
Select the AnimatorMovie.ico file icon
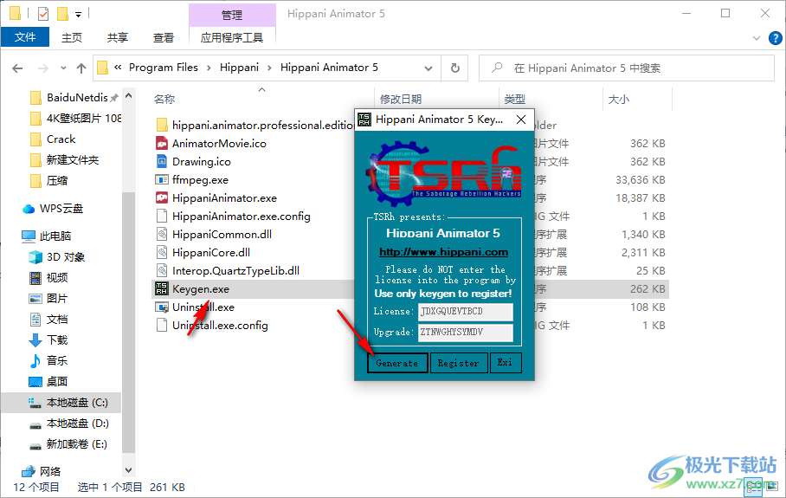[162, 144]
